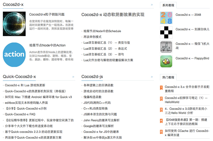Click the particle bubble article image

[x=14, y=24]
